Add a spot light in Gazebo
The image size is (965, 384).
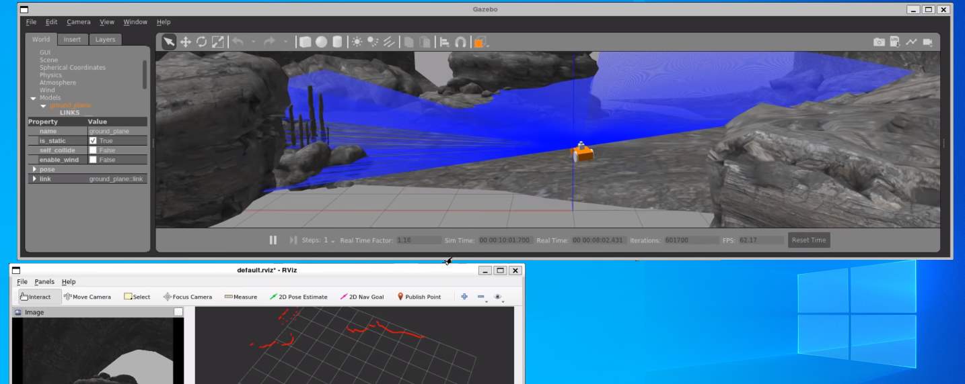click(373, 42)
